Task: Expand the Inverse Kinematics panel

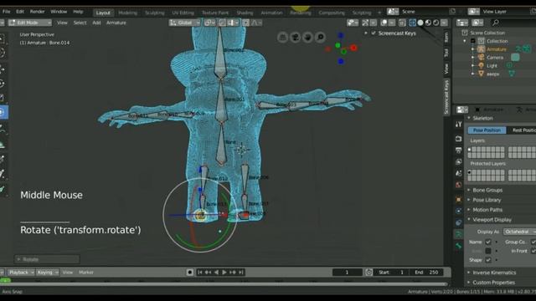Action: pos(494,273)
